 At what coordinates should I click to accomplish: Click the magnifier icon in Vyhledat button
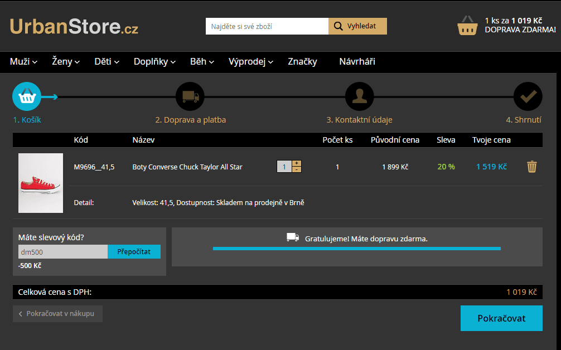(x=338, y=26)
